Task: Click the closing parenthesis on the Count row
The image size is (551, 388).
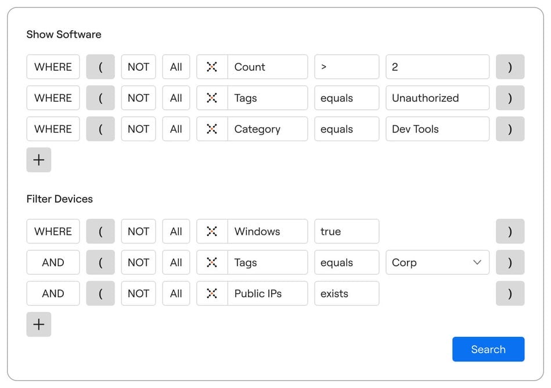Action: click(510, 67)
